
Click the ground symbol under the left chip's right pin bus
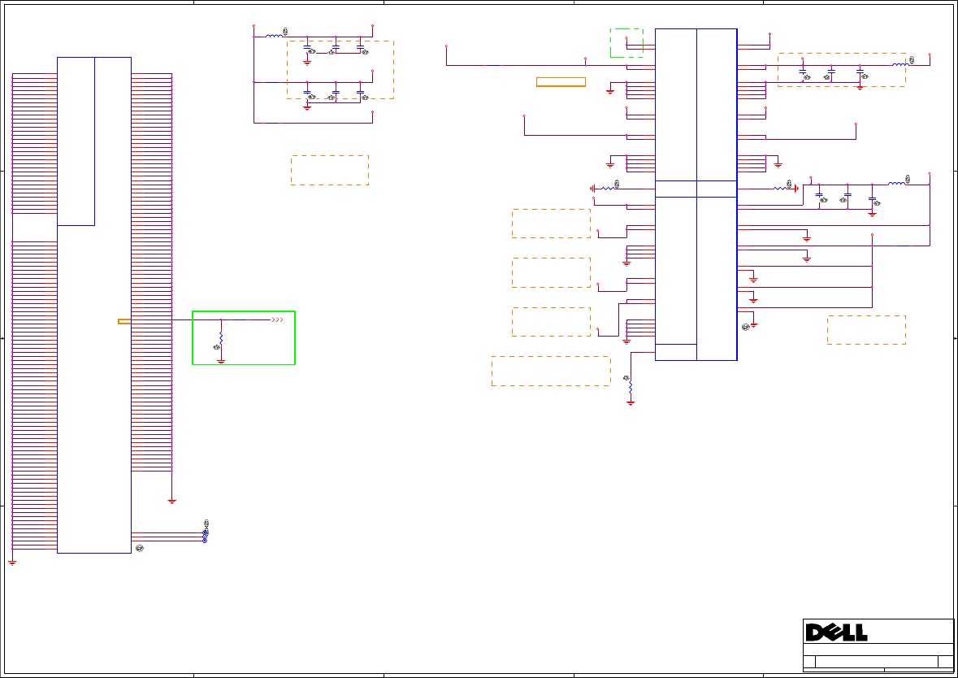click(x=171, y=502)
